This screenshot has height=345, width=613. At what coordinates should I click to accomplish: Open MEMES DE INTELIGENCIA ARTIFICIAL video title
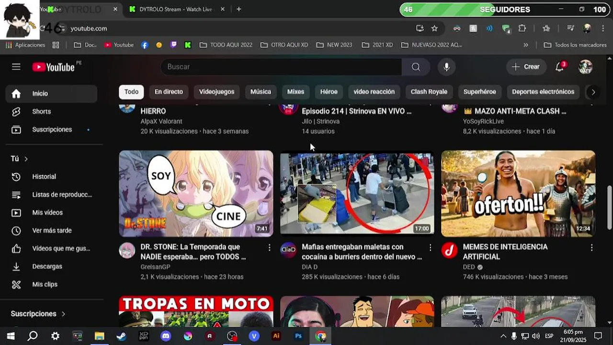(x=505, y=252)
